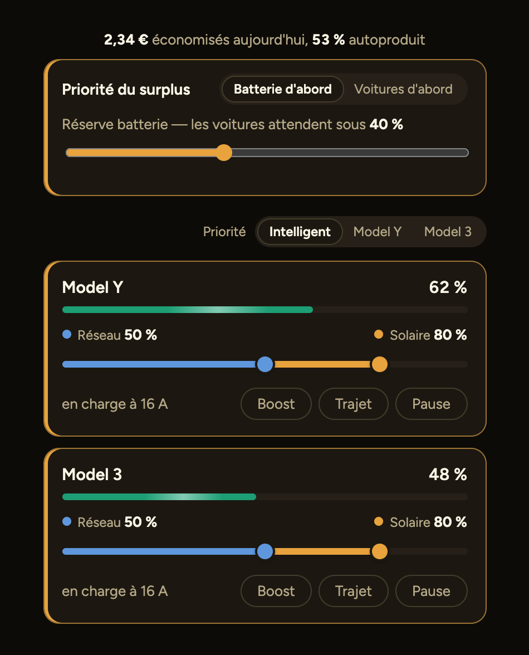Click Model Y blue Réseau slider handle
Screen dimensions: 529x655
point(264,364)
